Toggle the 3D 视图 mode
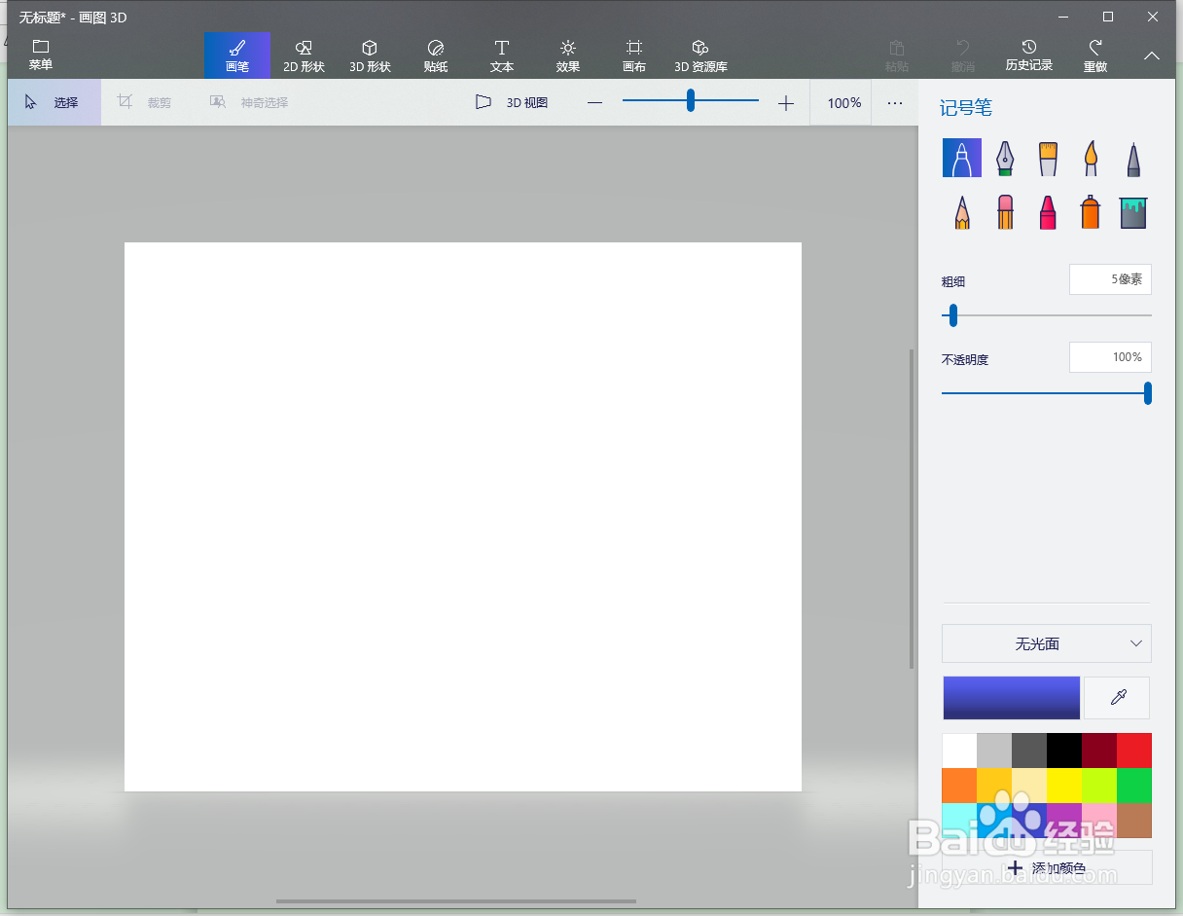Screen dimensions: 1183x916 [513, 101]
